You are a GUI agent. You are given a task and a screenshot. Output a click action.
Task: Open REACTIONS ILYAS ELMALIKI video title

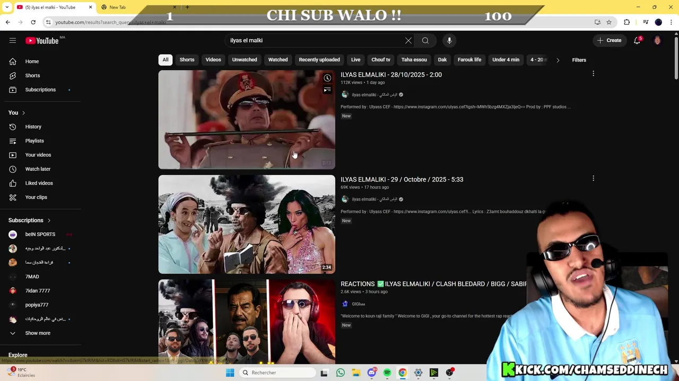click(433, 284)
